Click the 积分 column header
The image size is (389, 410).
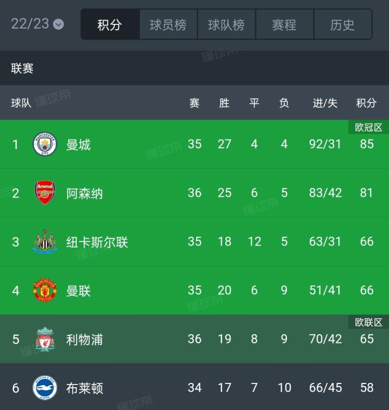tap(366, 103)
